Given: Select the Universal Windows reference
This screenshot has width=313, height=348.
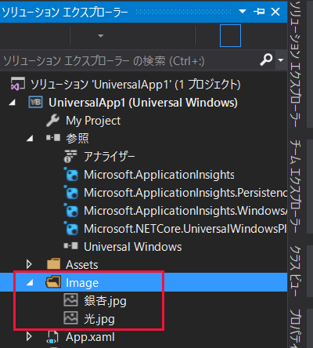Looking at the screenshot, I should 133,247.
